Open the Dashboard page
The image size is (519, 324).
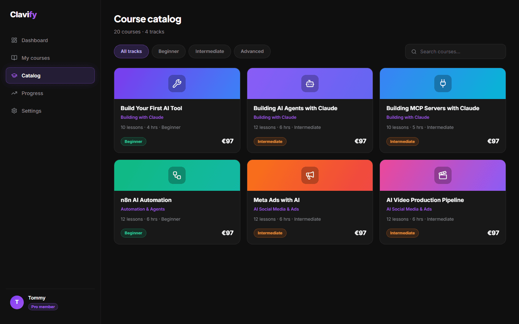50,40
